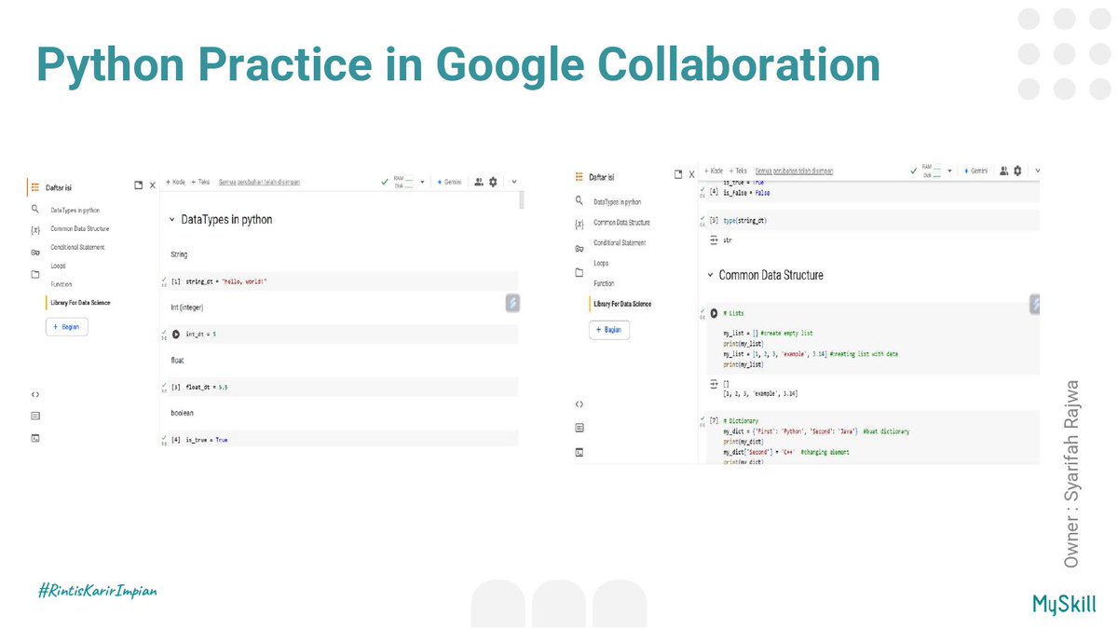Open search icon in left Colab sidebar
Image resolution: width=1118 pixels, height=629 pixels.
pyautogui.click(x=34, y=210)
